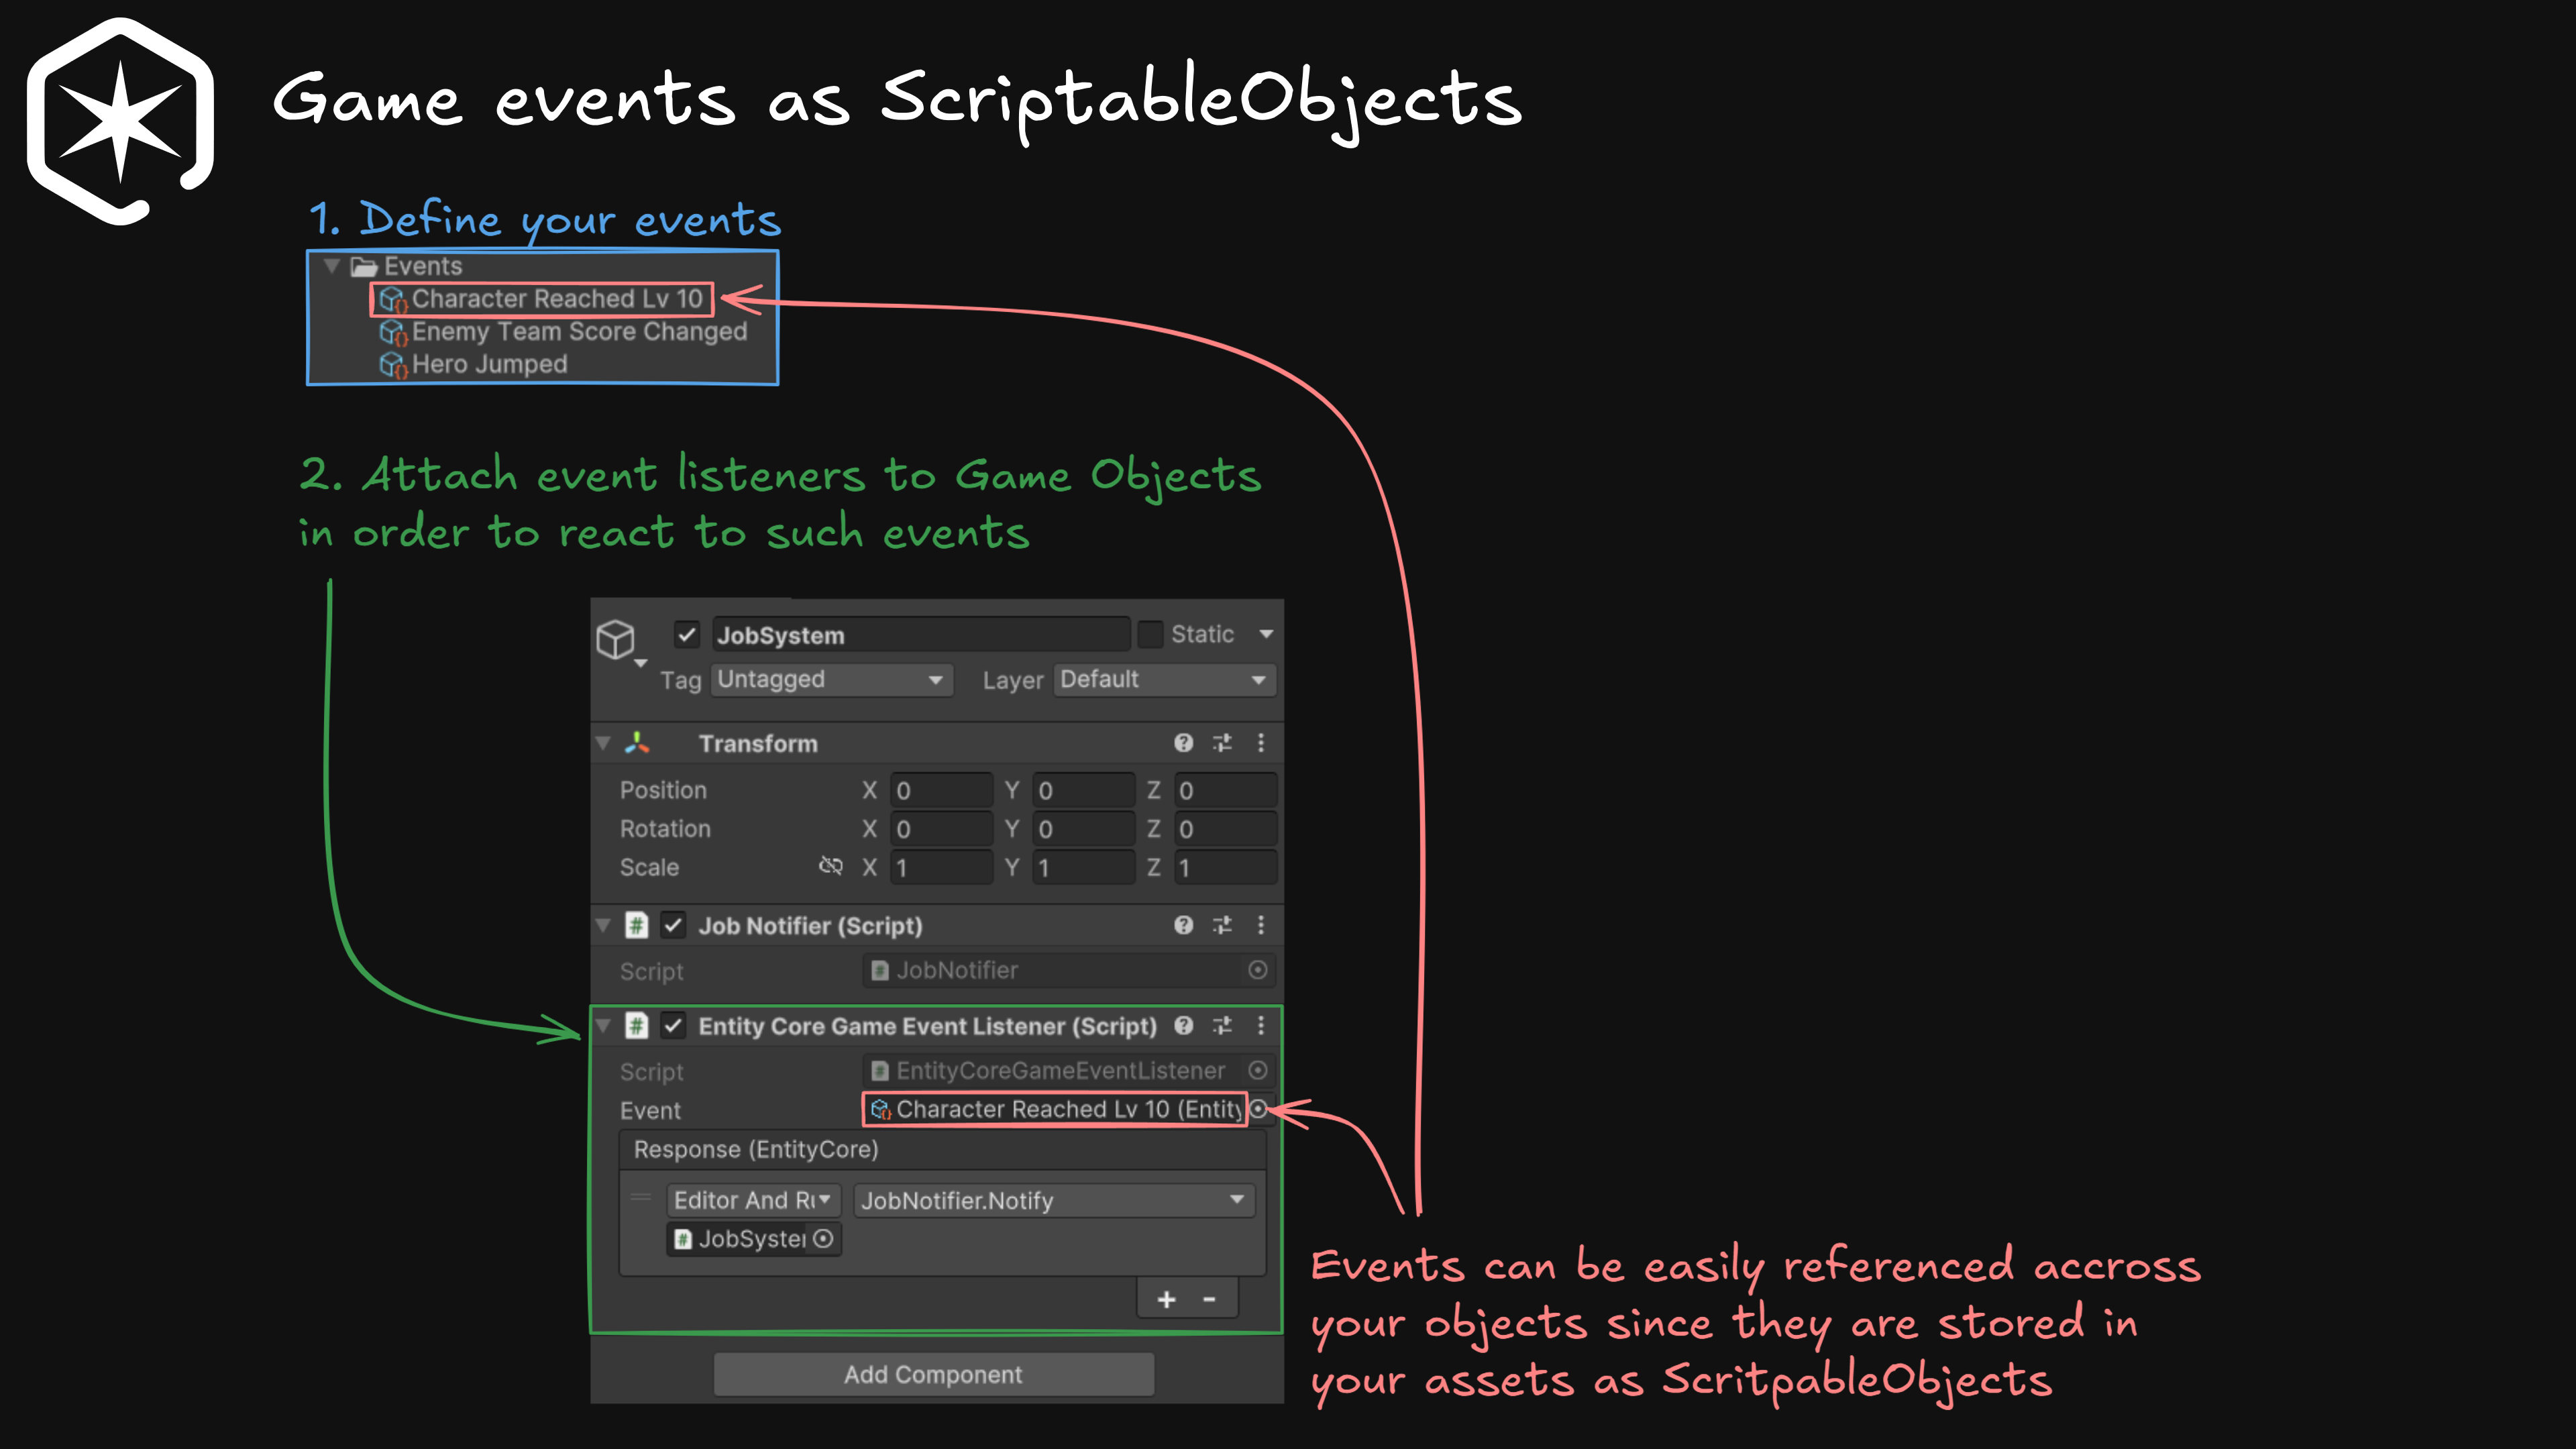Click the presets icon on Job Notifier component
The image size is (2576, 1449).
(x=1221, y=925)
